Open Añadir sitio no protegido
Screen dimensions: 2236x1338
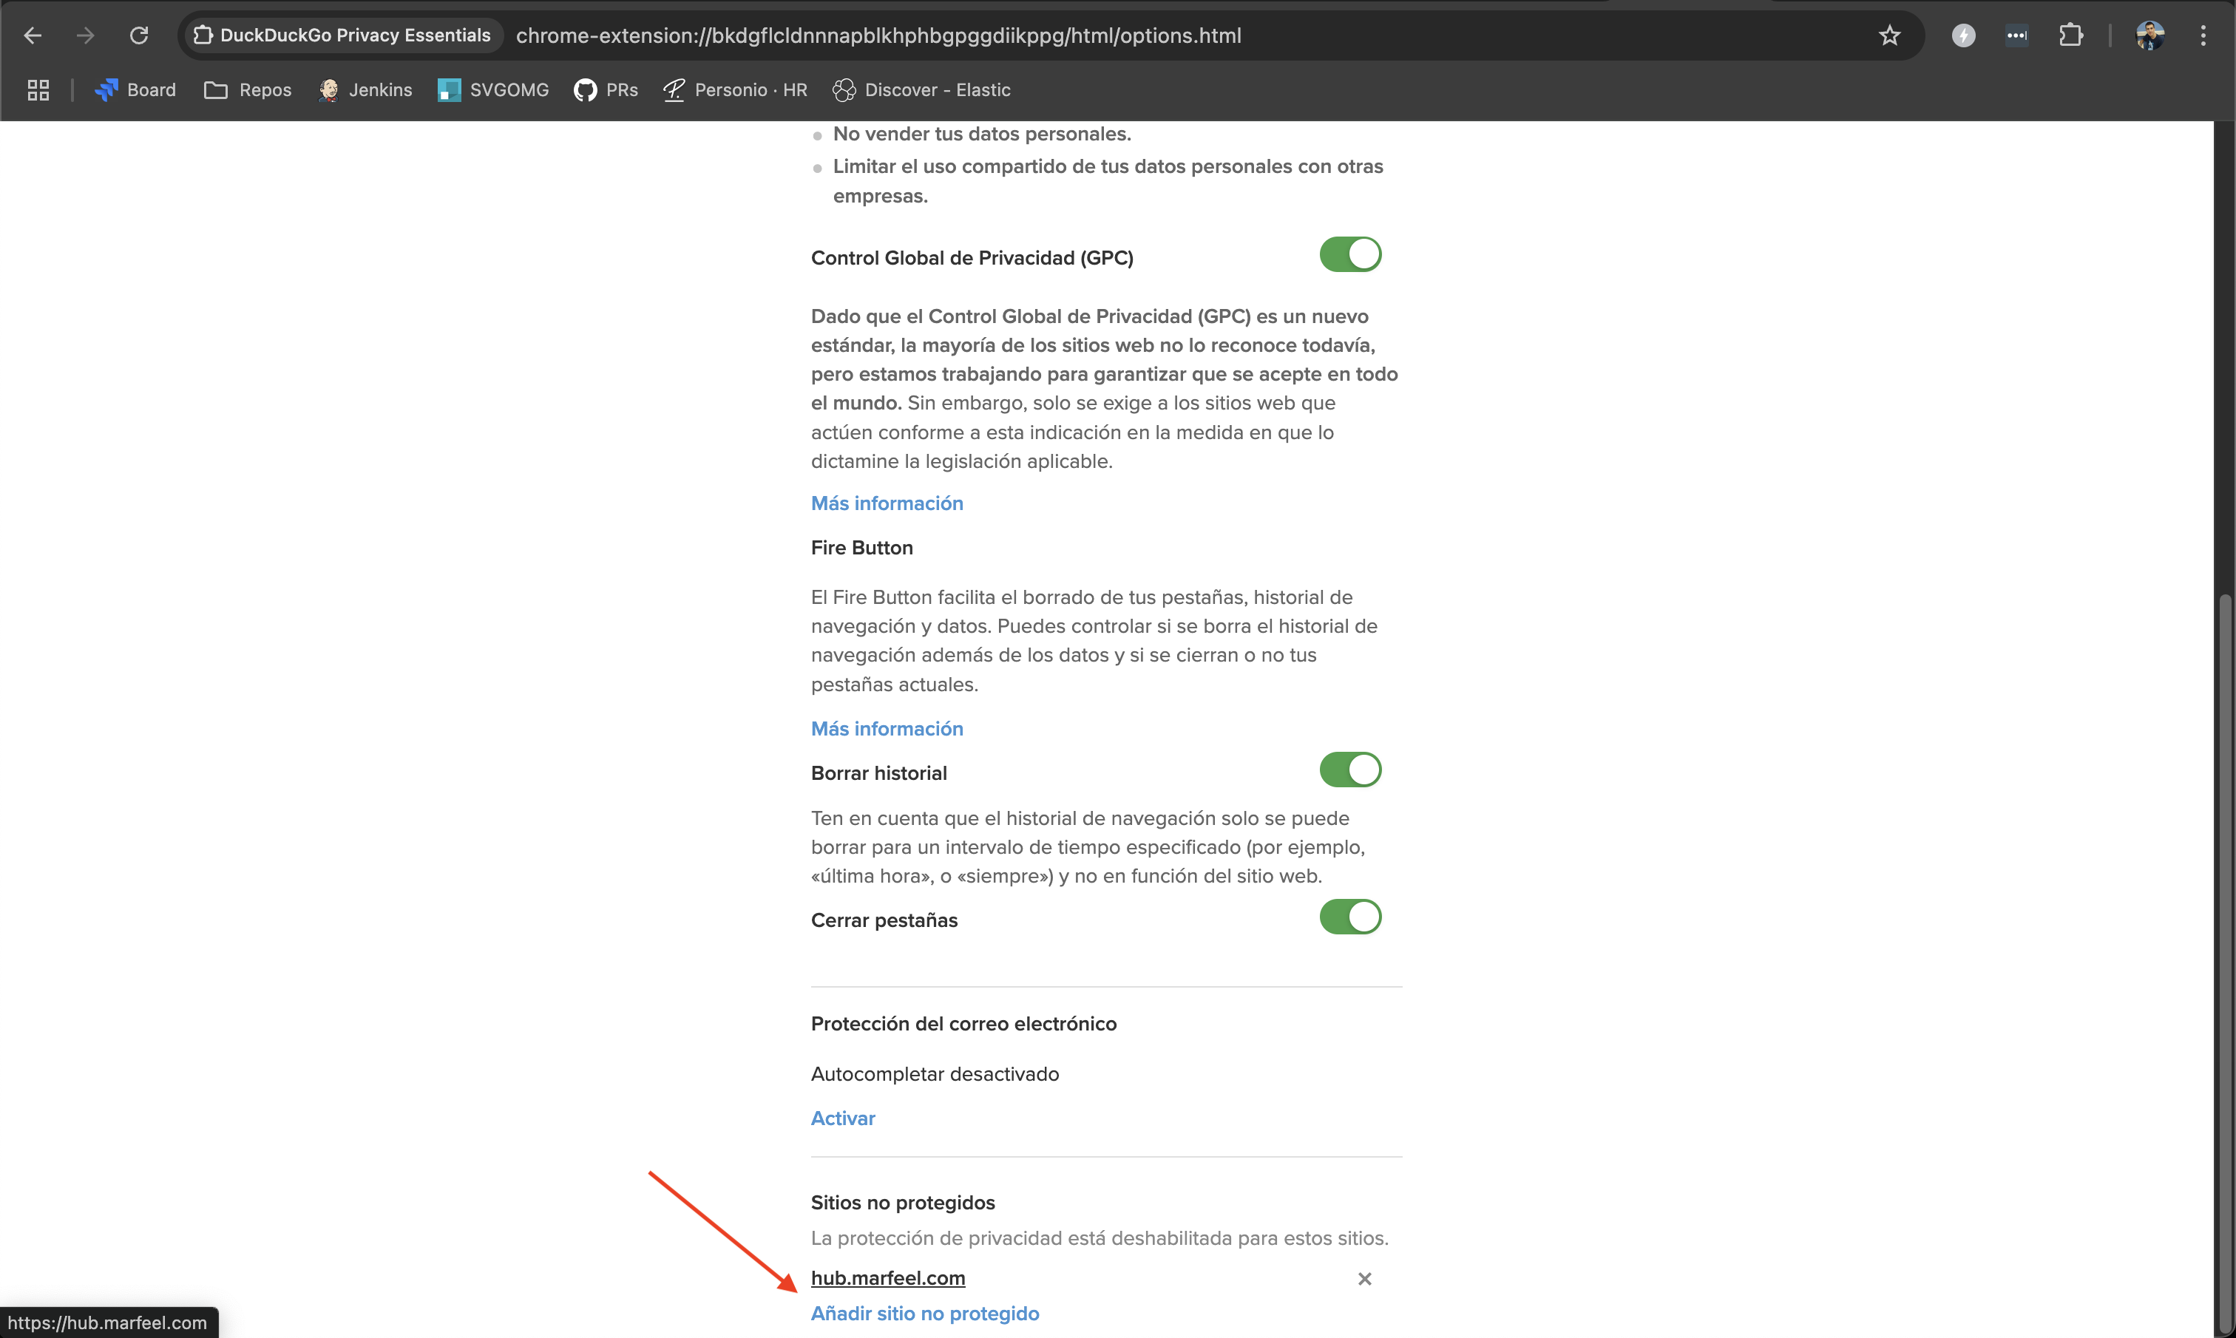[925, 1314]
